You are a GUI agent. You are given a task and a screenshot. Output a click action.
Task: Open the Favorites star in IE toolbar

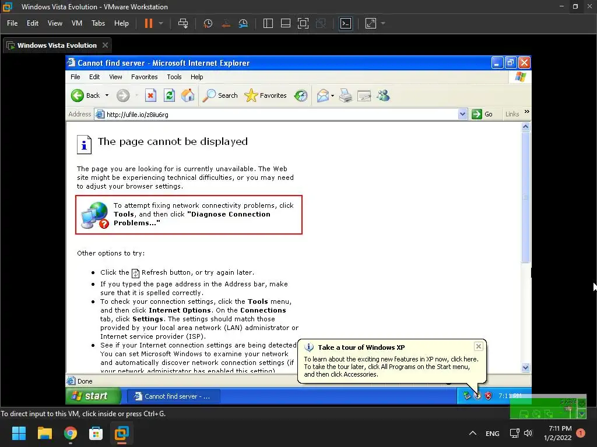(265, 95)
